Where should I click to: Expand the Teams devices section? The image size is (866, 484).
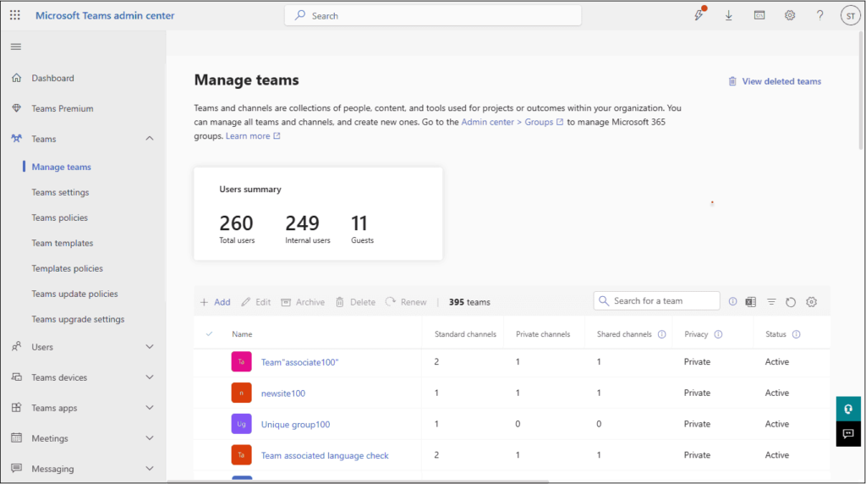pyautogui.click(x=150, y=377)
